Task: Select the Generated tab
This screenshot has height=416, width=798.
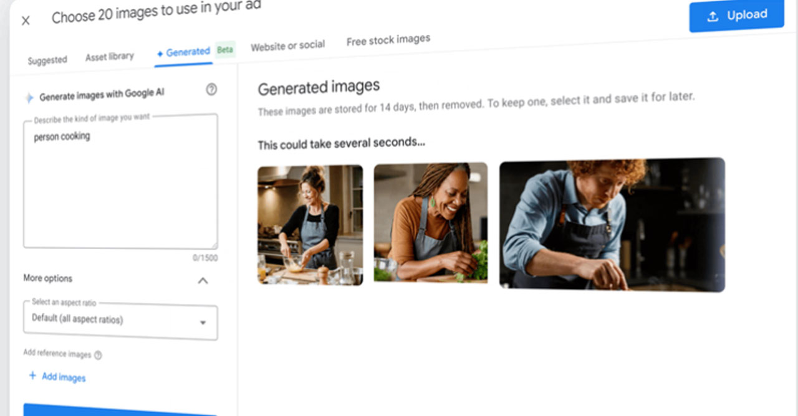Action: pyautogui.click(x=183, y=52)
